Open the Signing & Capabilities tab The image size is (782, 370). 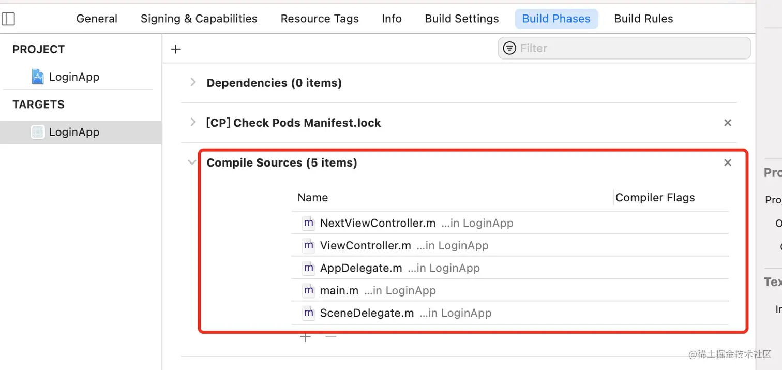[199, 19]
